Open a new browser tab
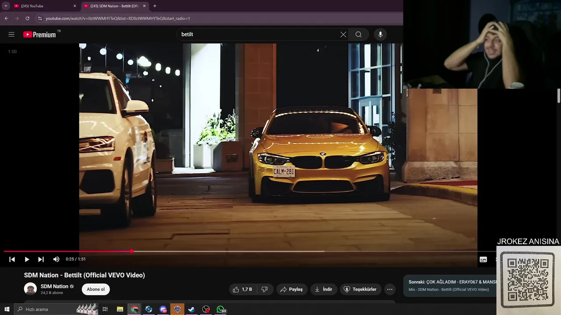The image size is (561, 315). point(155,6)
